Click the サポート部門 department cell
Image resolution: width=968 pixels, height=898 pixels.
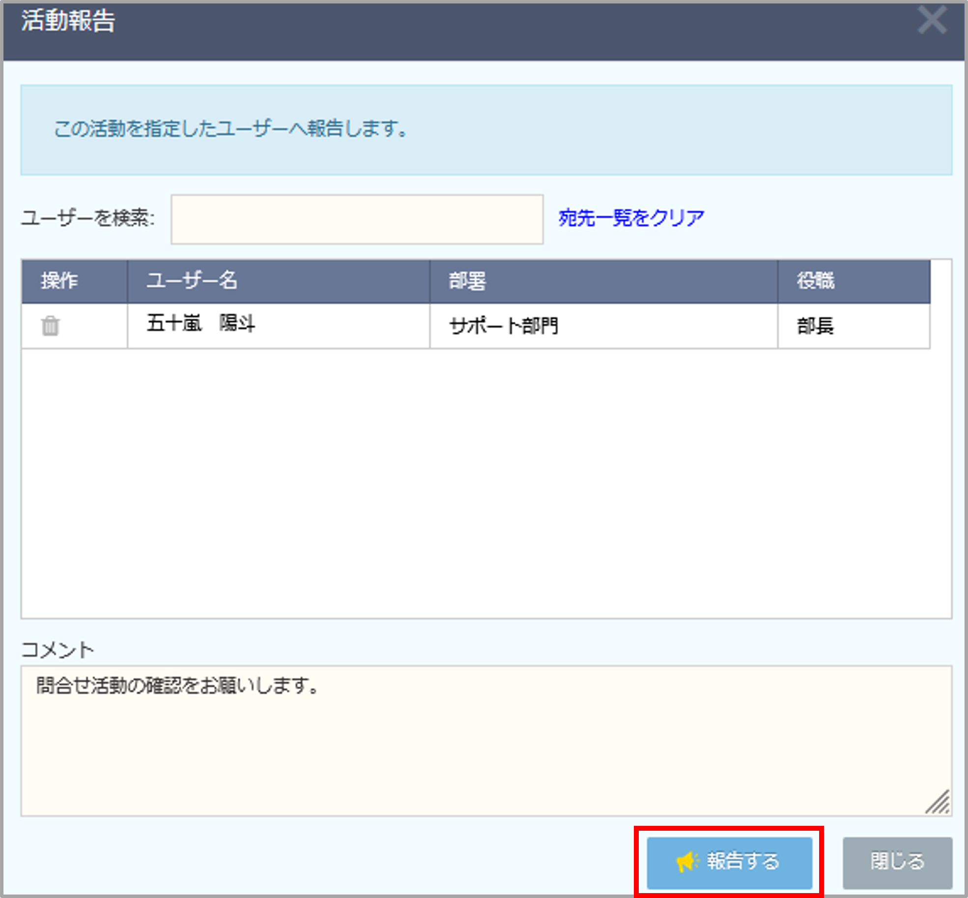click(504, 326)
